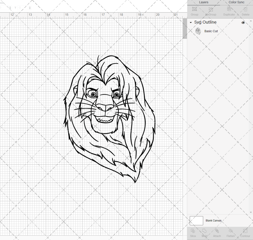Collapse the Svg Outline layer group
Viewport: 253px width, 240px height.
click(x=191, y=23)
